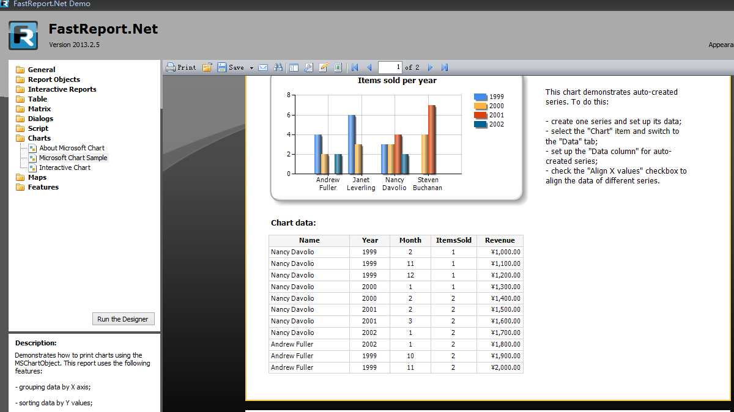Screen dimensions: 734x412
Task: Expand the Script folder
Action: click(32, 128)
